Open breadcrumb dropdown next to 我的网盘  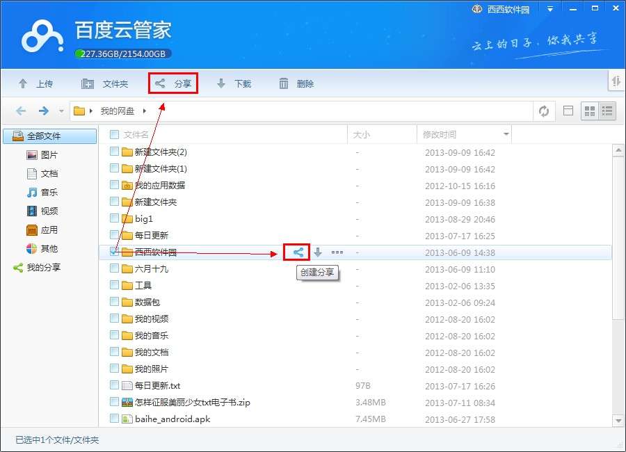pos(145,110)
